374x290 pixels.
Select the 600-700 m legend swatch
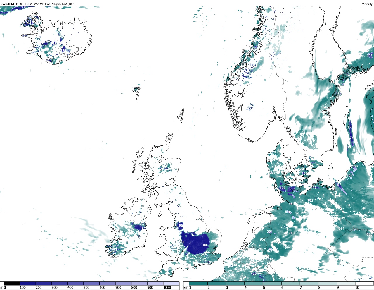coord(107,284)
